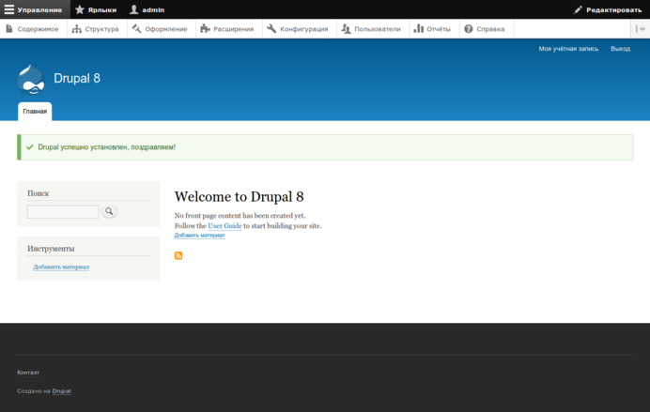Open the admin user menu
Screen dimensions: 650x412
click(x=147, y=9)
